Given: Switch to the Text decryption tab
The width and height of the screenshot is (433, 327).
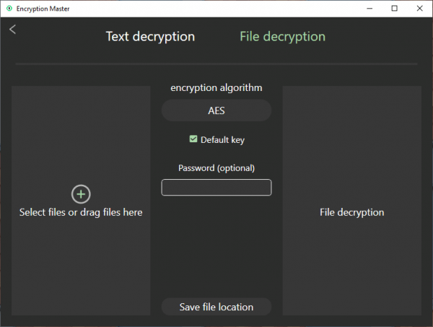Looking at the screenshot, I should 150,37.
